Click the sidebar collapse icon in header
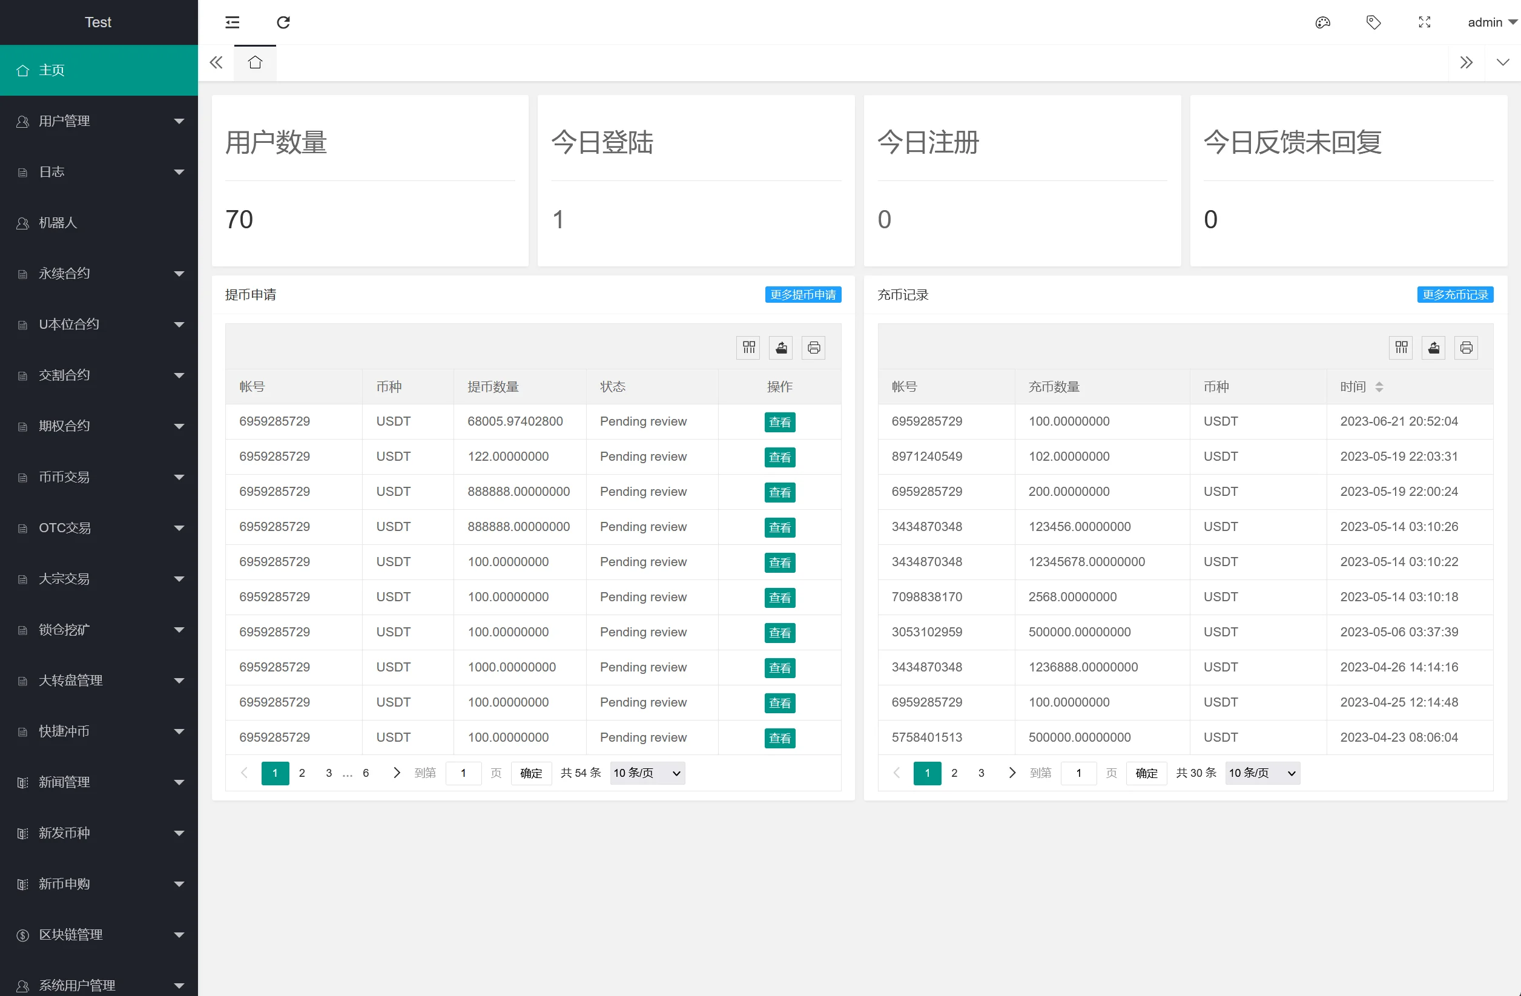This screenshot has width=1521, height=996. [232, 22]
